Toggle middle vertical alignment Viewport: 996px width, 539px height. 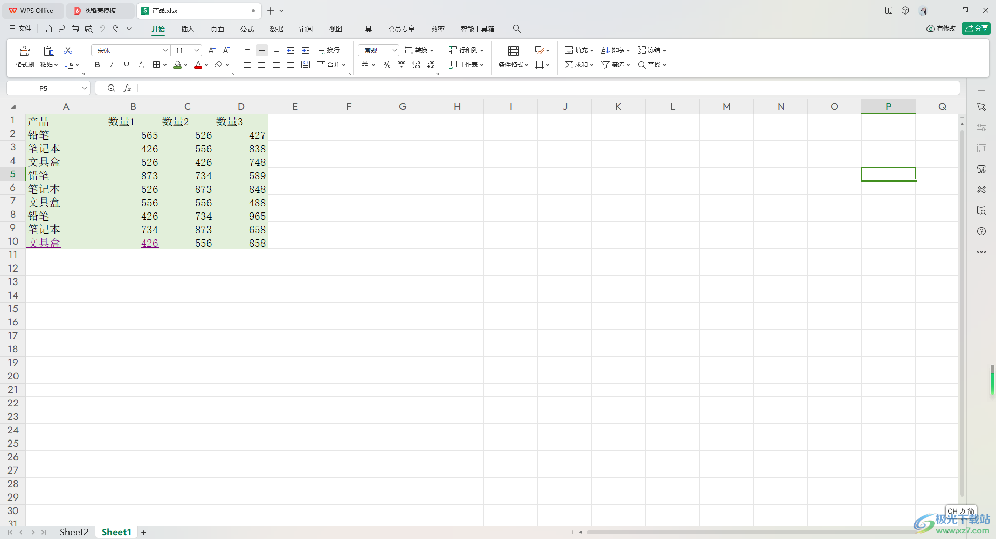[x=262, y=50]
